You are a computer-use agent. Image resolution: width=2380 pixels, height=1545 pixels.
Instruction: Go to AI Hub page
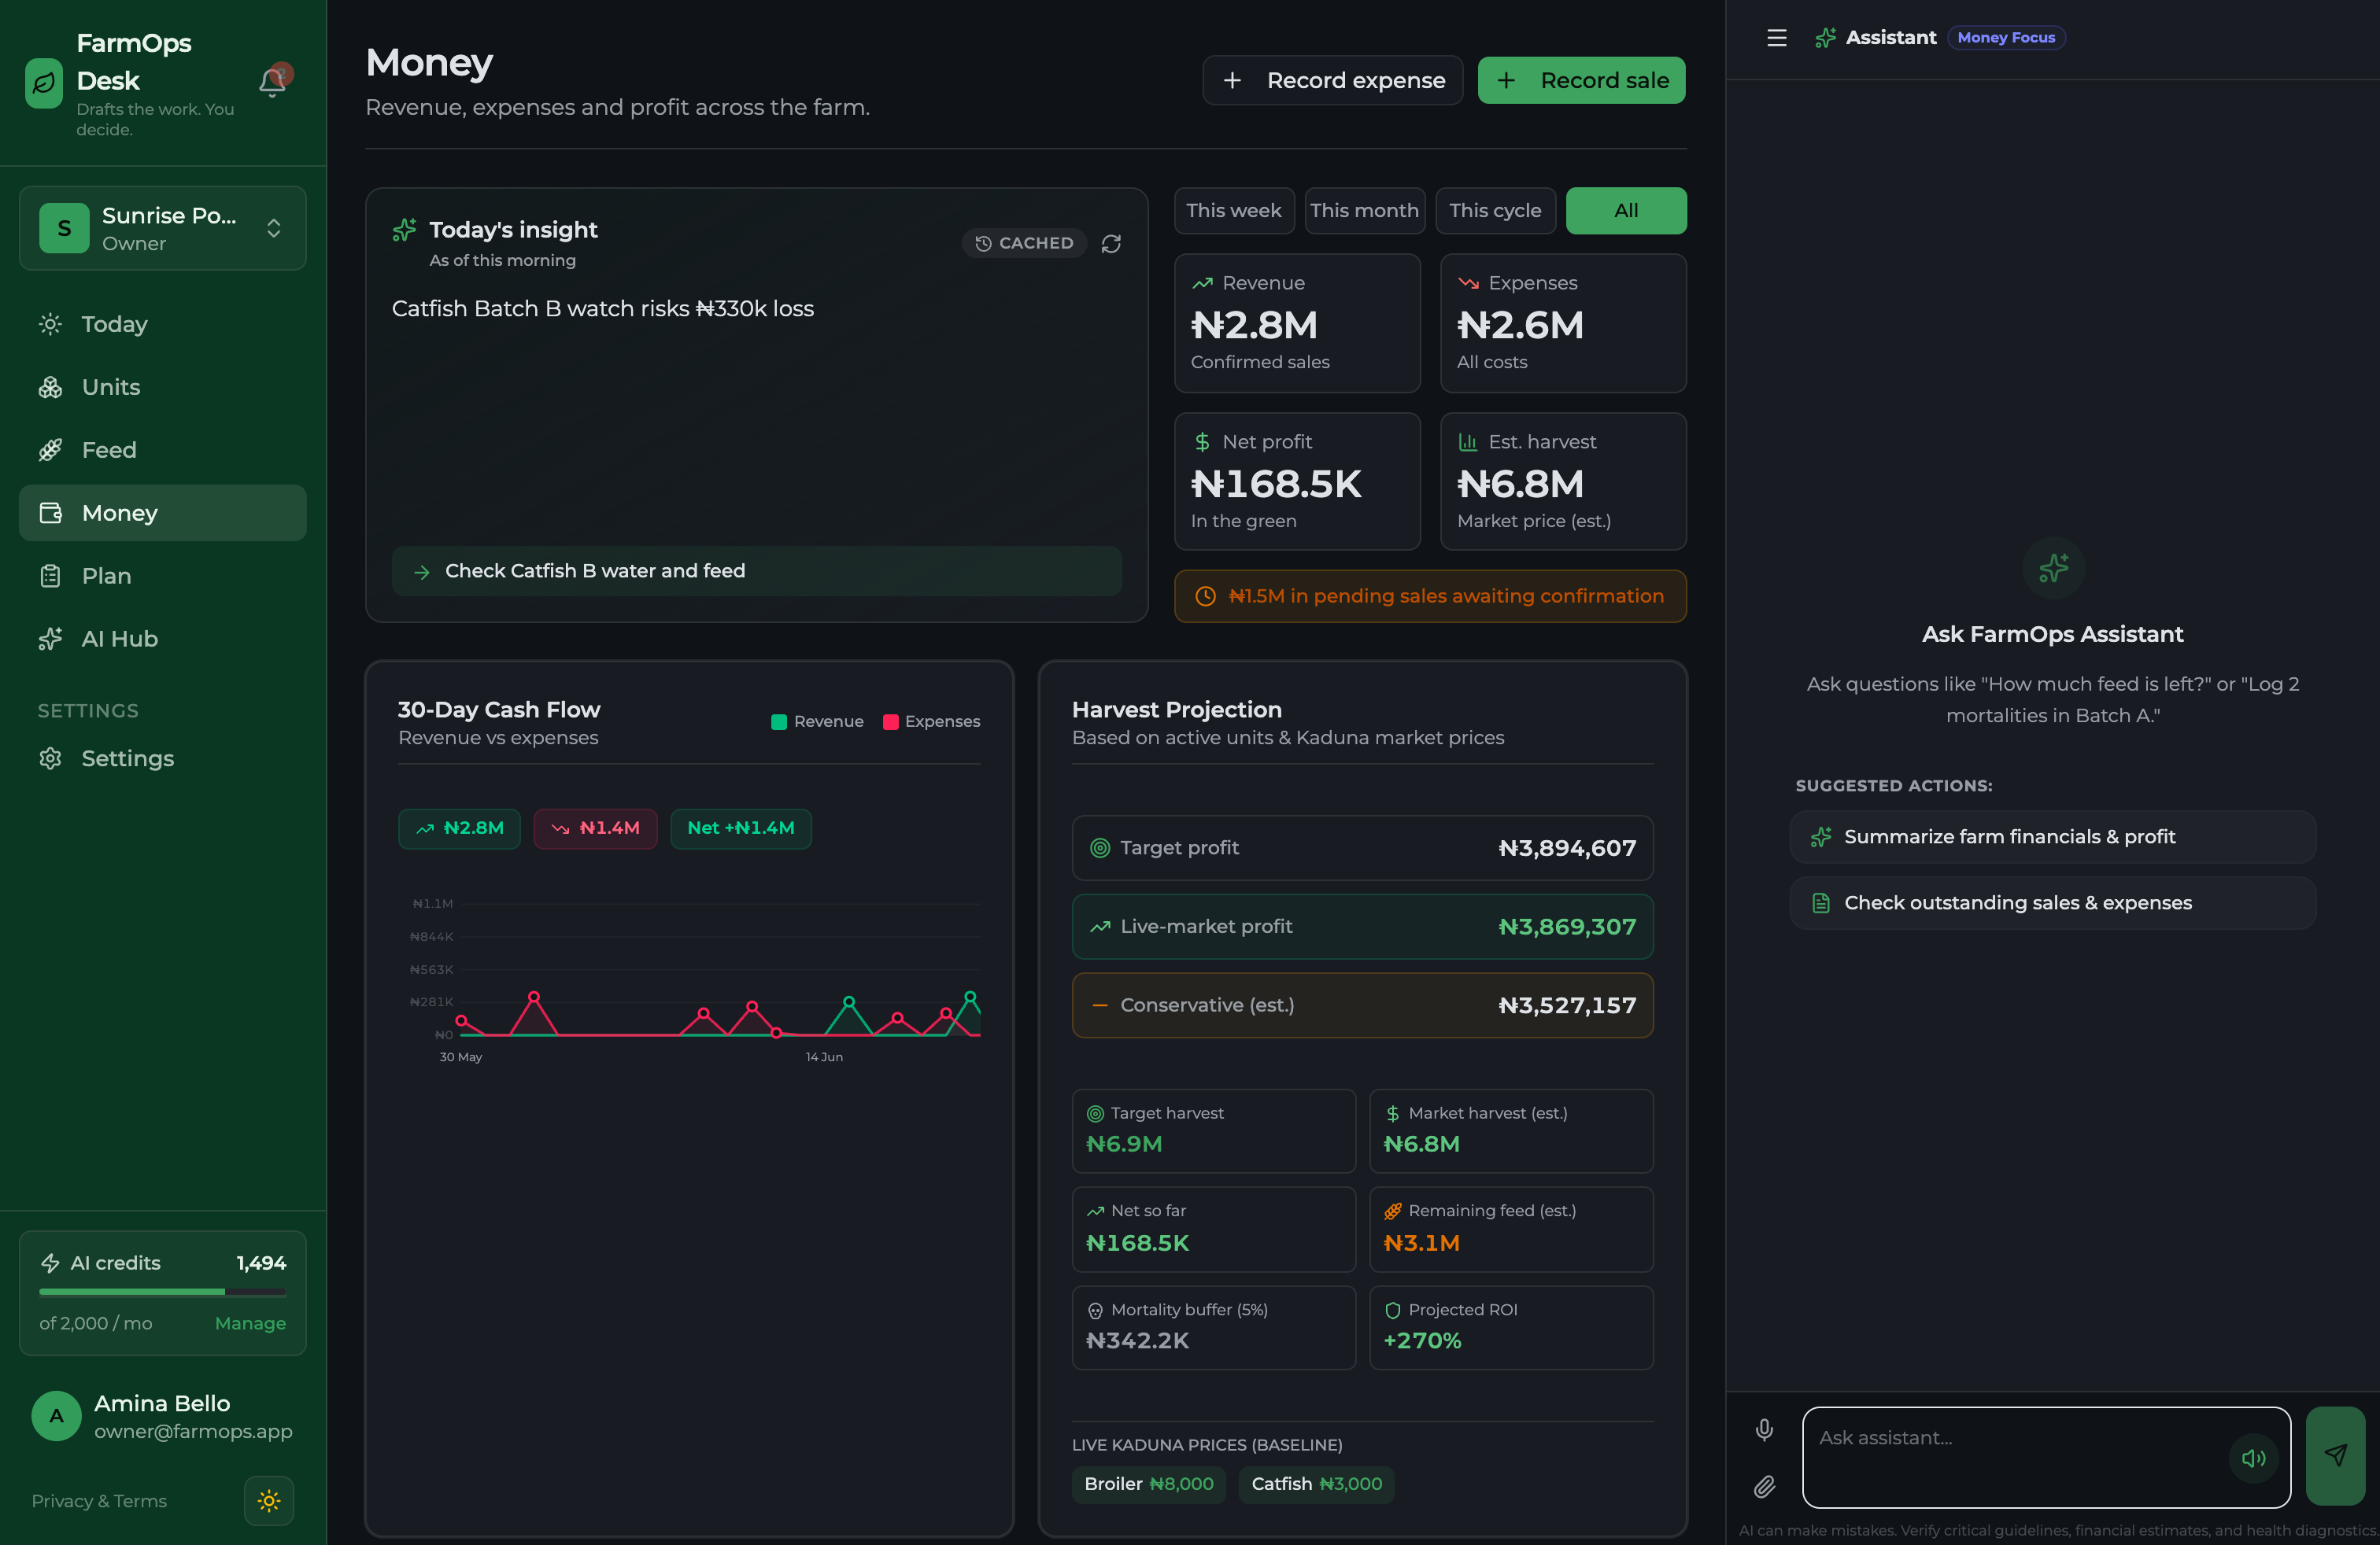163,639
